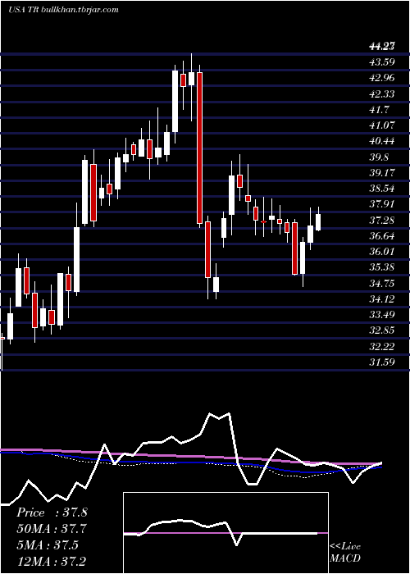Click the 42.33 price axis label
The width and height of the screenshot is (410, 574).
click(382, 94)
